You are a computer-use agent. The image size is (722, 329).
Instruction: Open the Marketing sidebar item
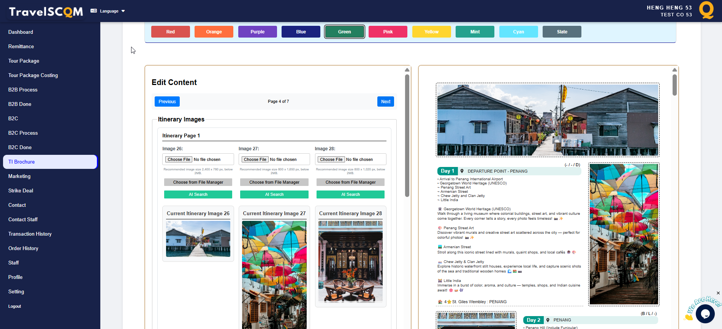click(x=19, y=176)
